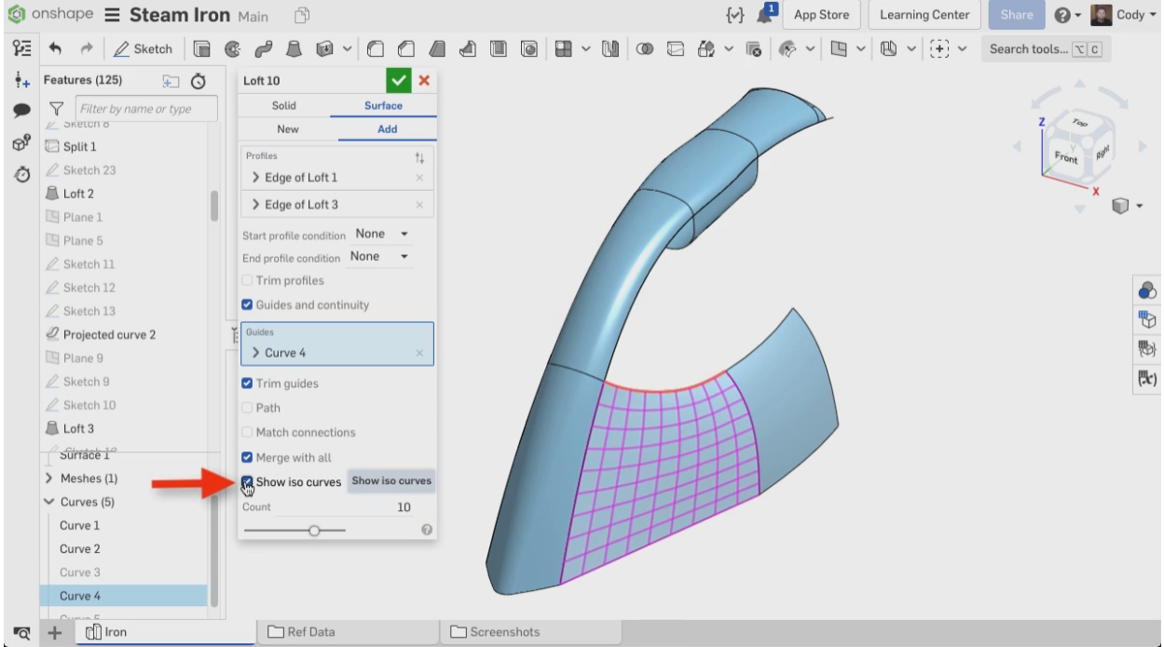Click the Search tools box
The image size is (1164, 647).
(1046, 49)
